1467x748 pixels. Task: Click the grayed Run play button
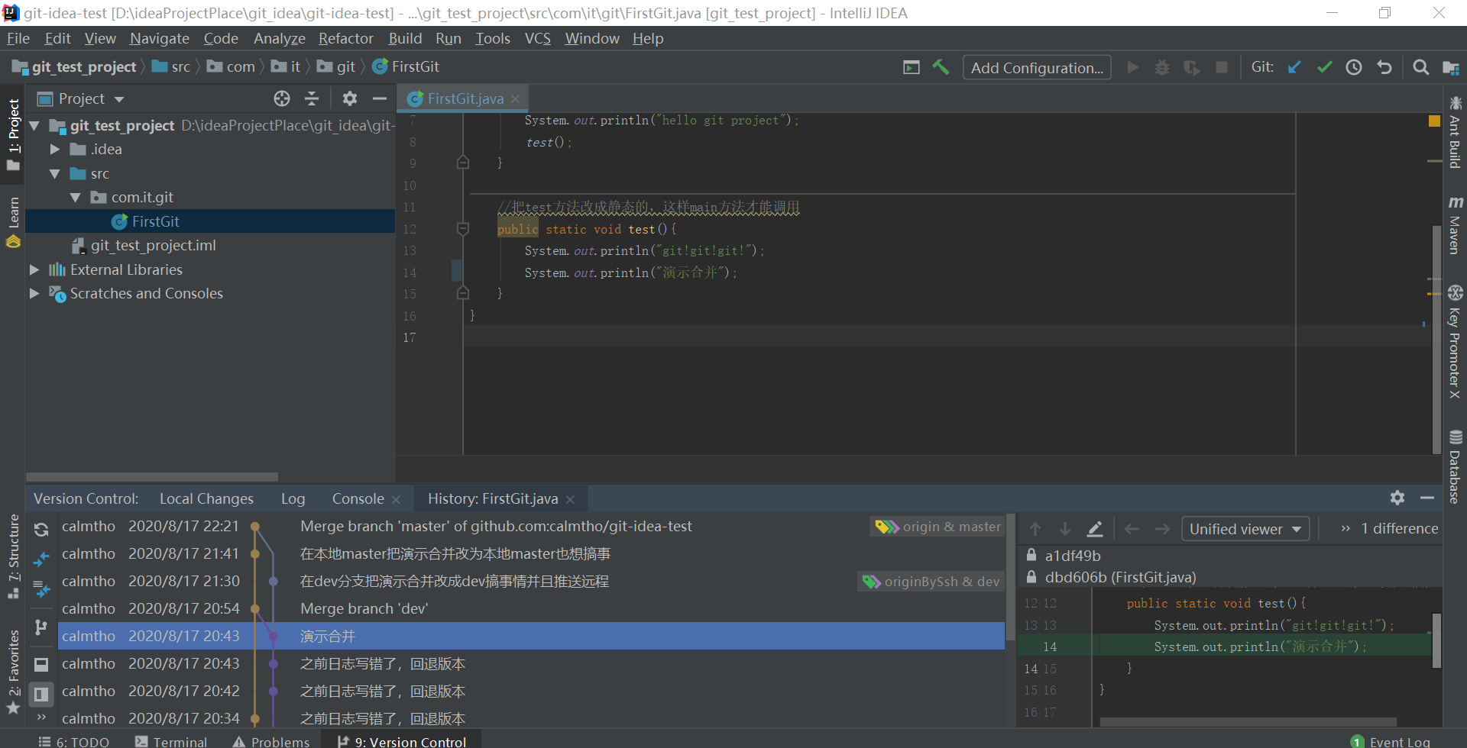click(x=1133, y=67)
